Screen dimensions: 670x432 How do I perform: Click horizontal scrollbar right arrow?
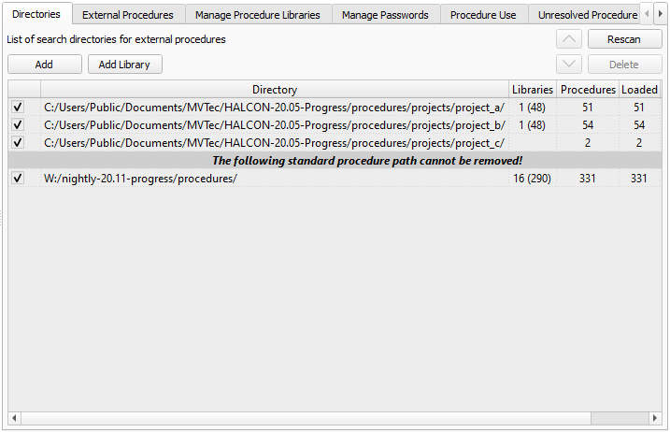tap(656, 418)
